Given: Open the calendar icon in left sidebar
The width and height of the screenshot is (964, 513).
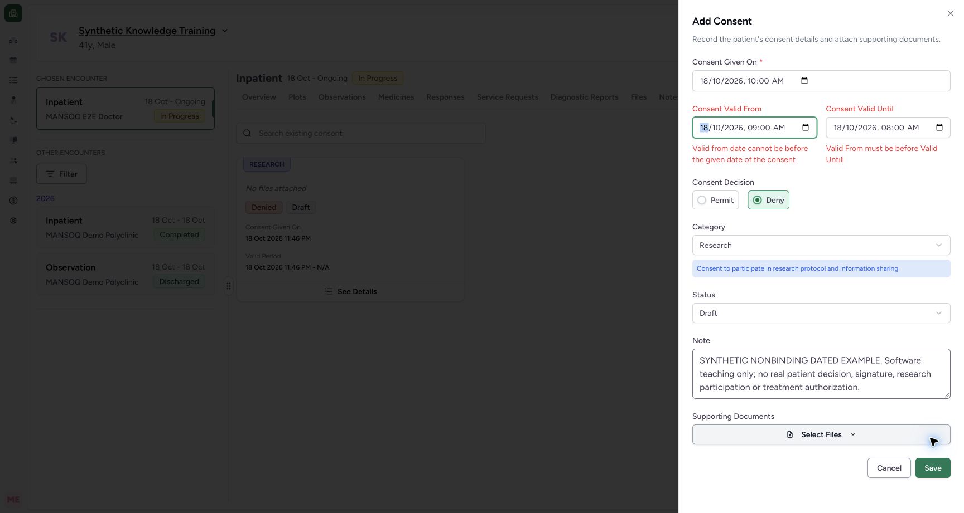Looking at the screenshot, I should point(13,60).
